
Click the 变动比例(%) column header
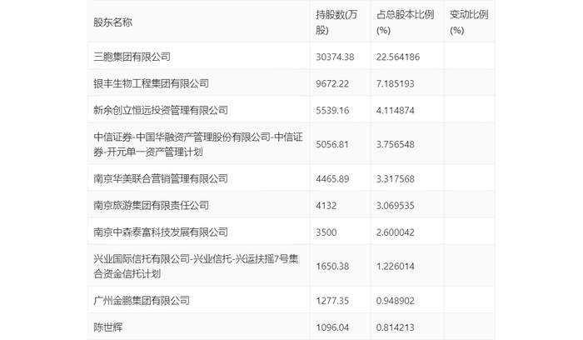coord(468,22)
